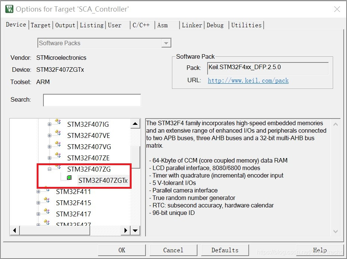Click the STM32F407VE family icon
The image size is (347, 259).
[58, 132]
